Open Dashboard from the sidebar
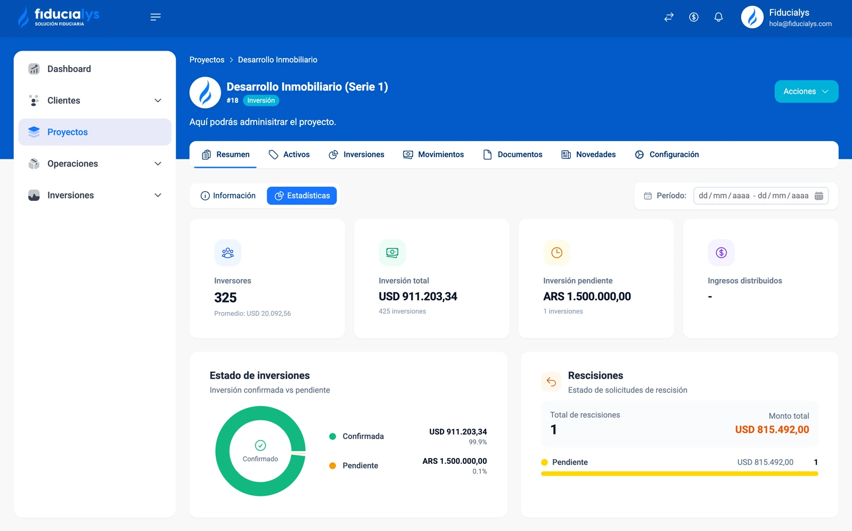Image resolution: width=852 pixels, height=531 pixels. 69,69
